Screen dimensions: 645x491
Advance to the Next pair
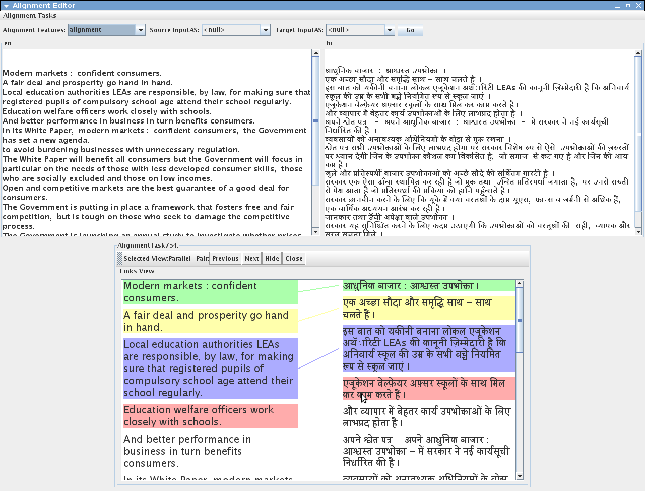pyautogui.click(x=251, y=258)
